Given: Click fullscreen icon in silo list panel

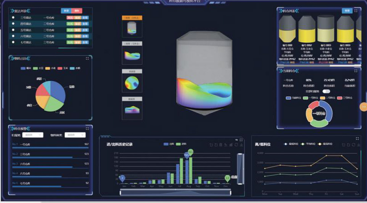Looking at the screenshot, I should point(356,11).
